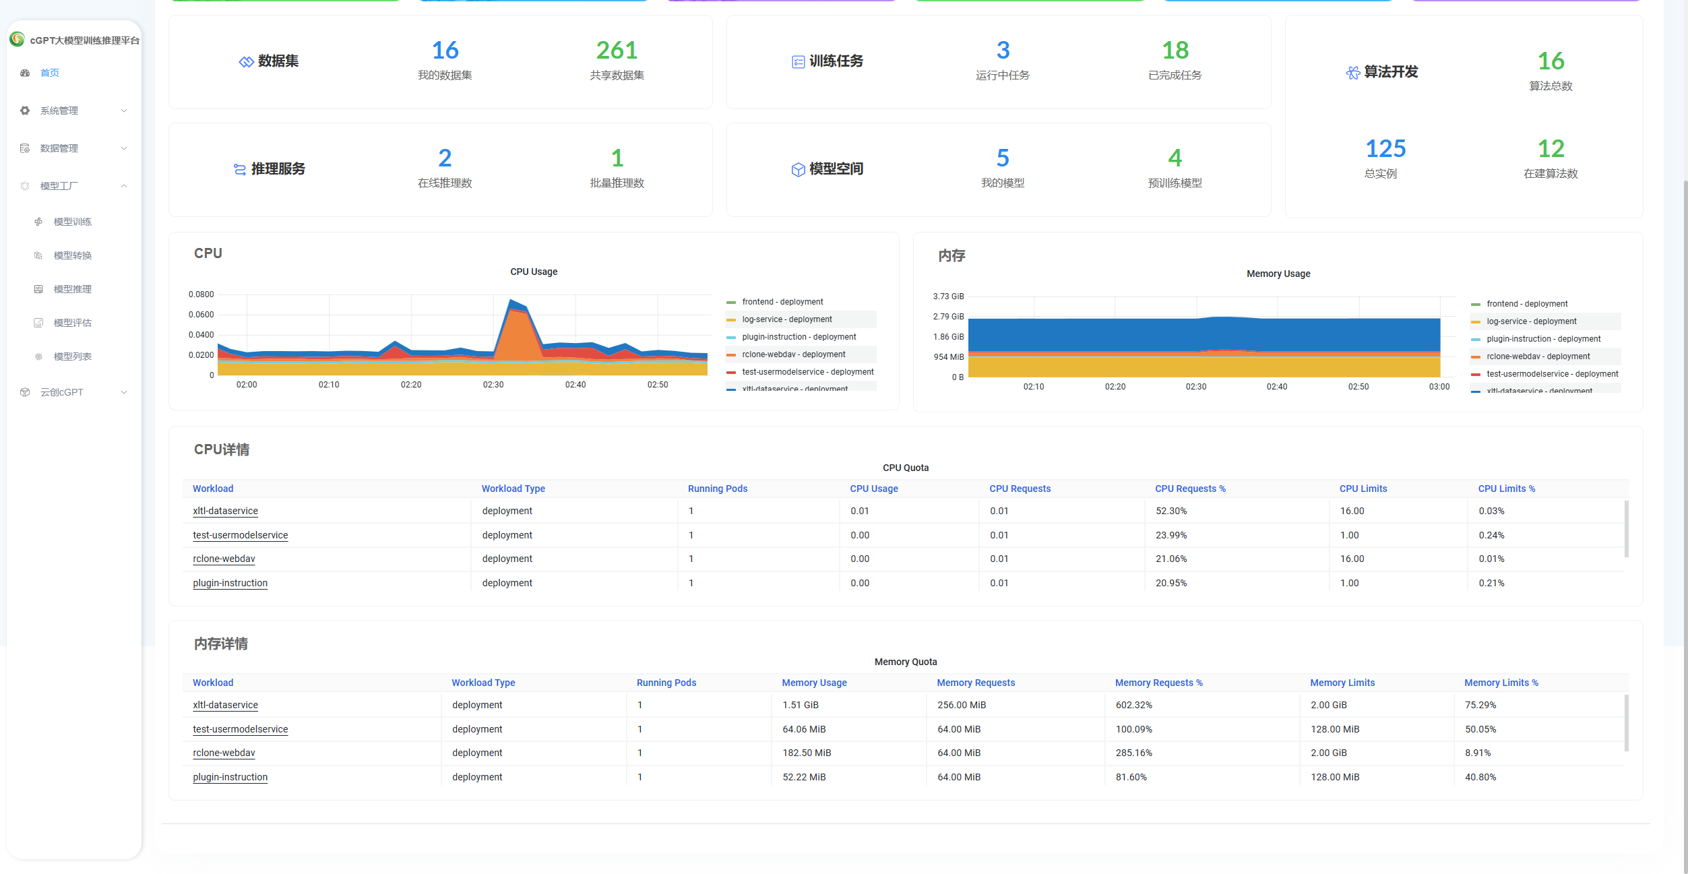Expand the 云创cGPT menu chevron
This screenshot has height=874, width=1688.
124,392
